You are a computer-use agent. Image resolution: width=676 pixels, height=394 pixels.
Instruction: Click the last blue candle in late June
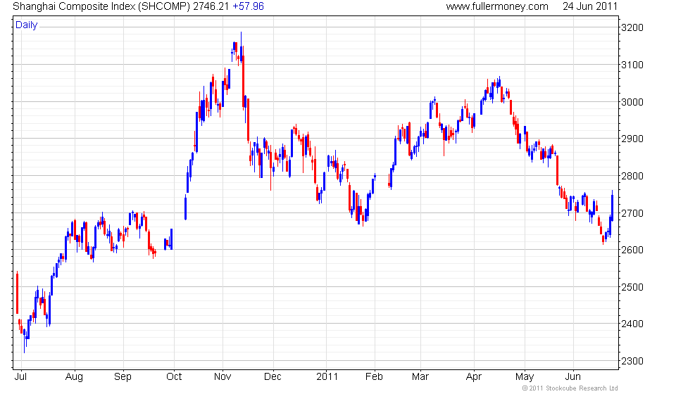612,206
